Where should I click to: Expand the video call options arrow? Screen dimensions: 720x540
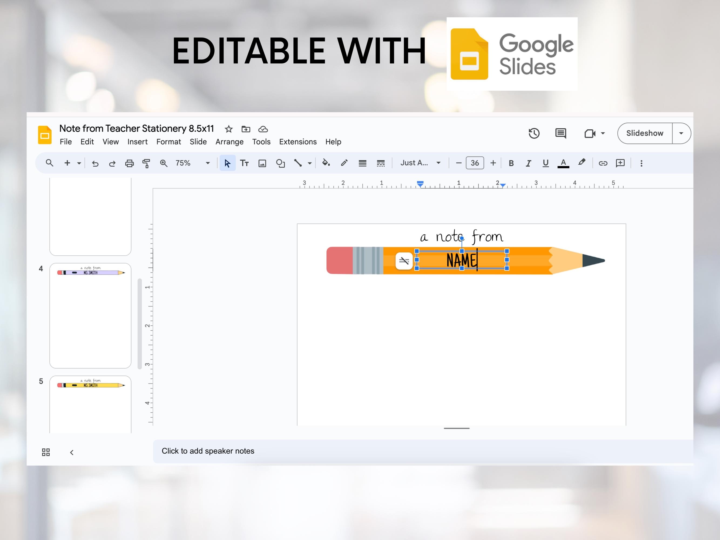tap(603, 133)
